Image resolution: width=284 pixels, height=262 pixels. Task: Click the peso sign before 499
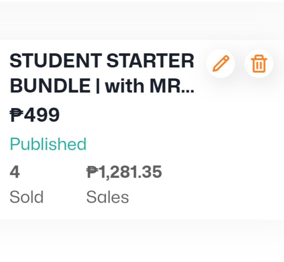point(16,115)
